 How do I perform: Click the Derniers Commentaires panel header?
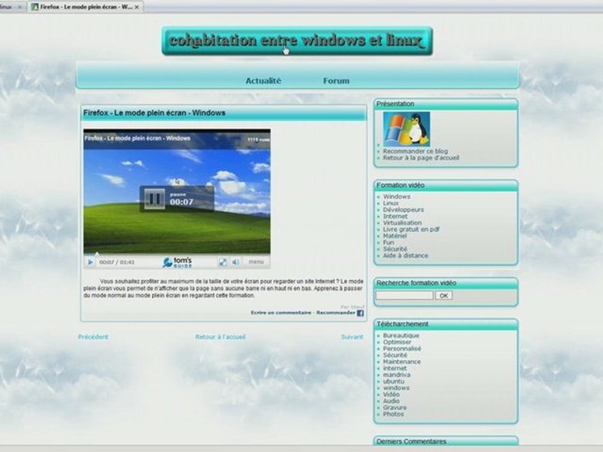click(x=446, y=441)
